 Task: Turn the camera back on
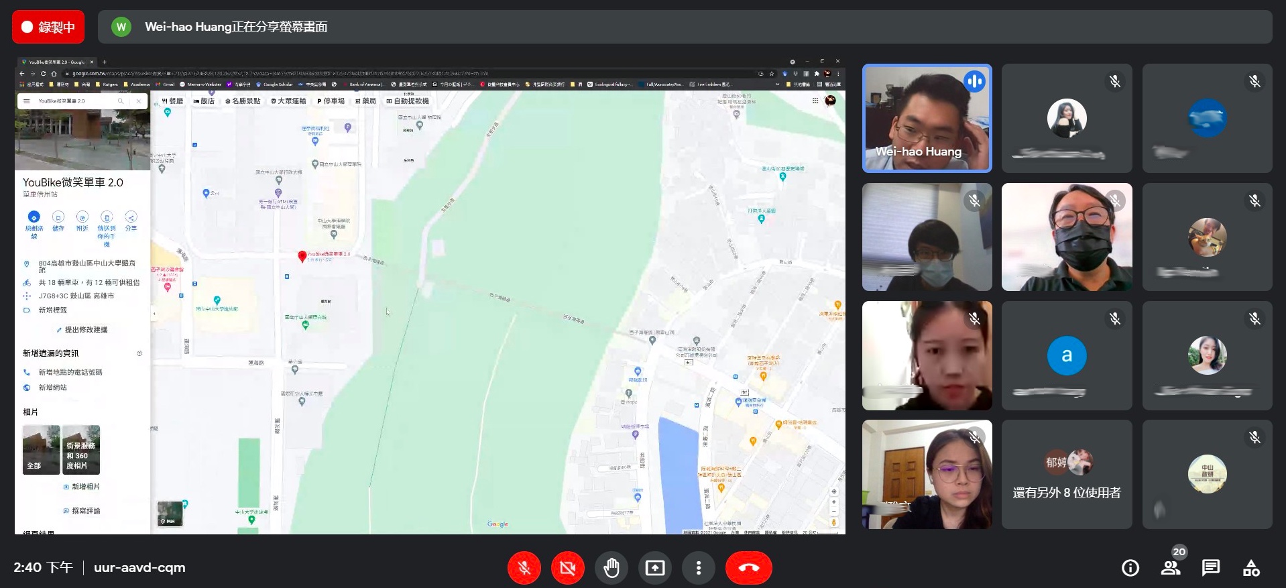pos(567,568)
